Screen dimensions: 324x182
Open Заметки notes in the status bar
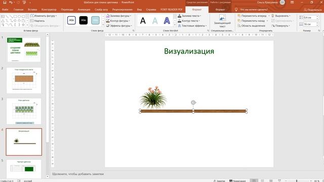pyautogui.click(x=219, y=181)
